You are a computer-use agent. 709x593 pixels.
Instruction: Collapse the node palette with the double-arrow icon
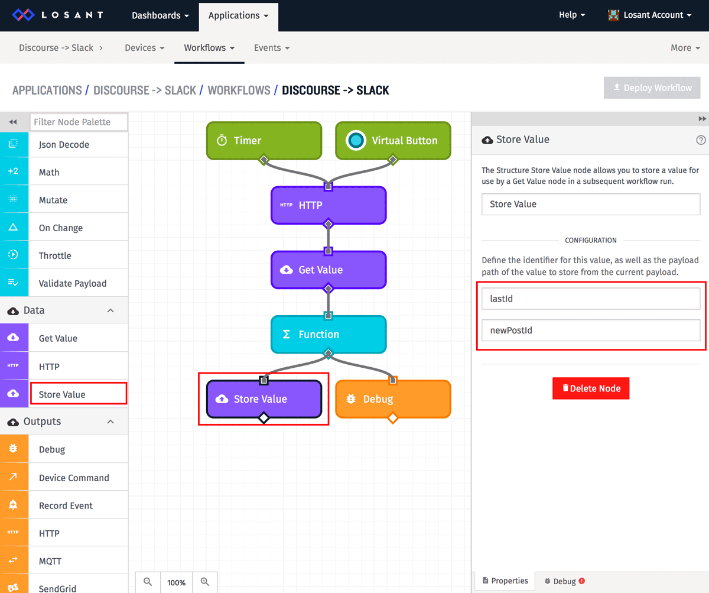tap(12, 122)
